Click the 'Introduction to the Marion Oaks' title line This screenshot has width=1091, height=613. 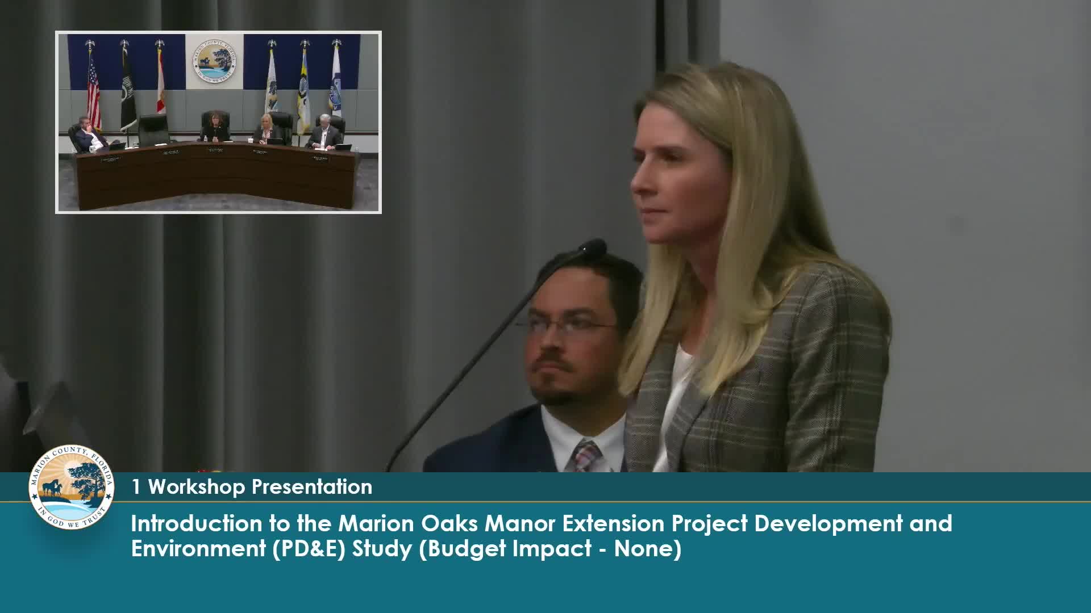pyautogui.click(x=541, y=523)
